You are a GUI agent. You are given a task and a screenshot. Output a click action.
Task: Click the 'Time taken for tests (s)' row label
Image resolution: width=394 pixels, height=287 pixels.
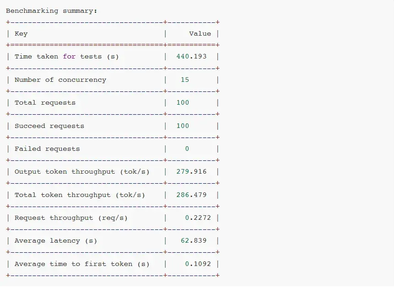coord(67,57)
